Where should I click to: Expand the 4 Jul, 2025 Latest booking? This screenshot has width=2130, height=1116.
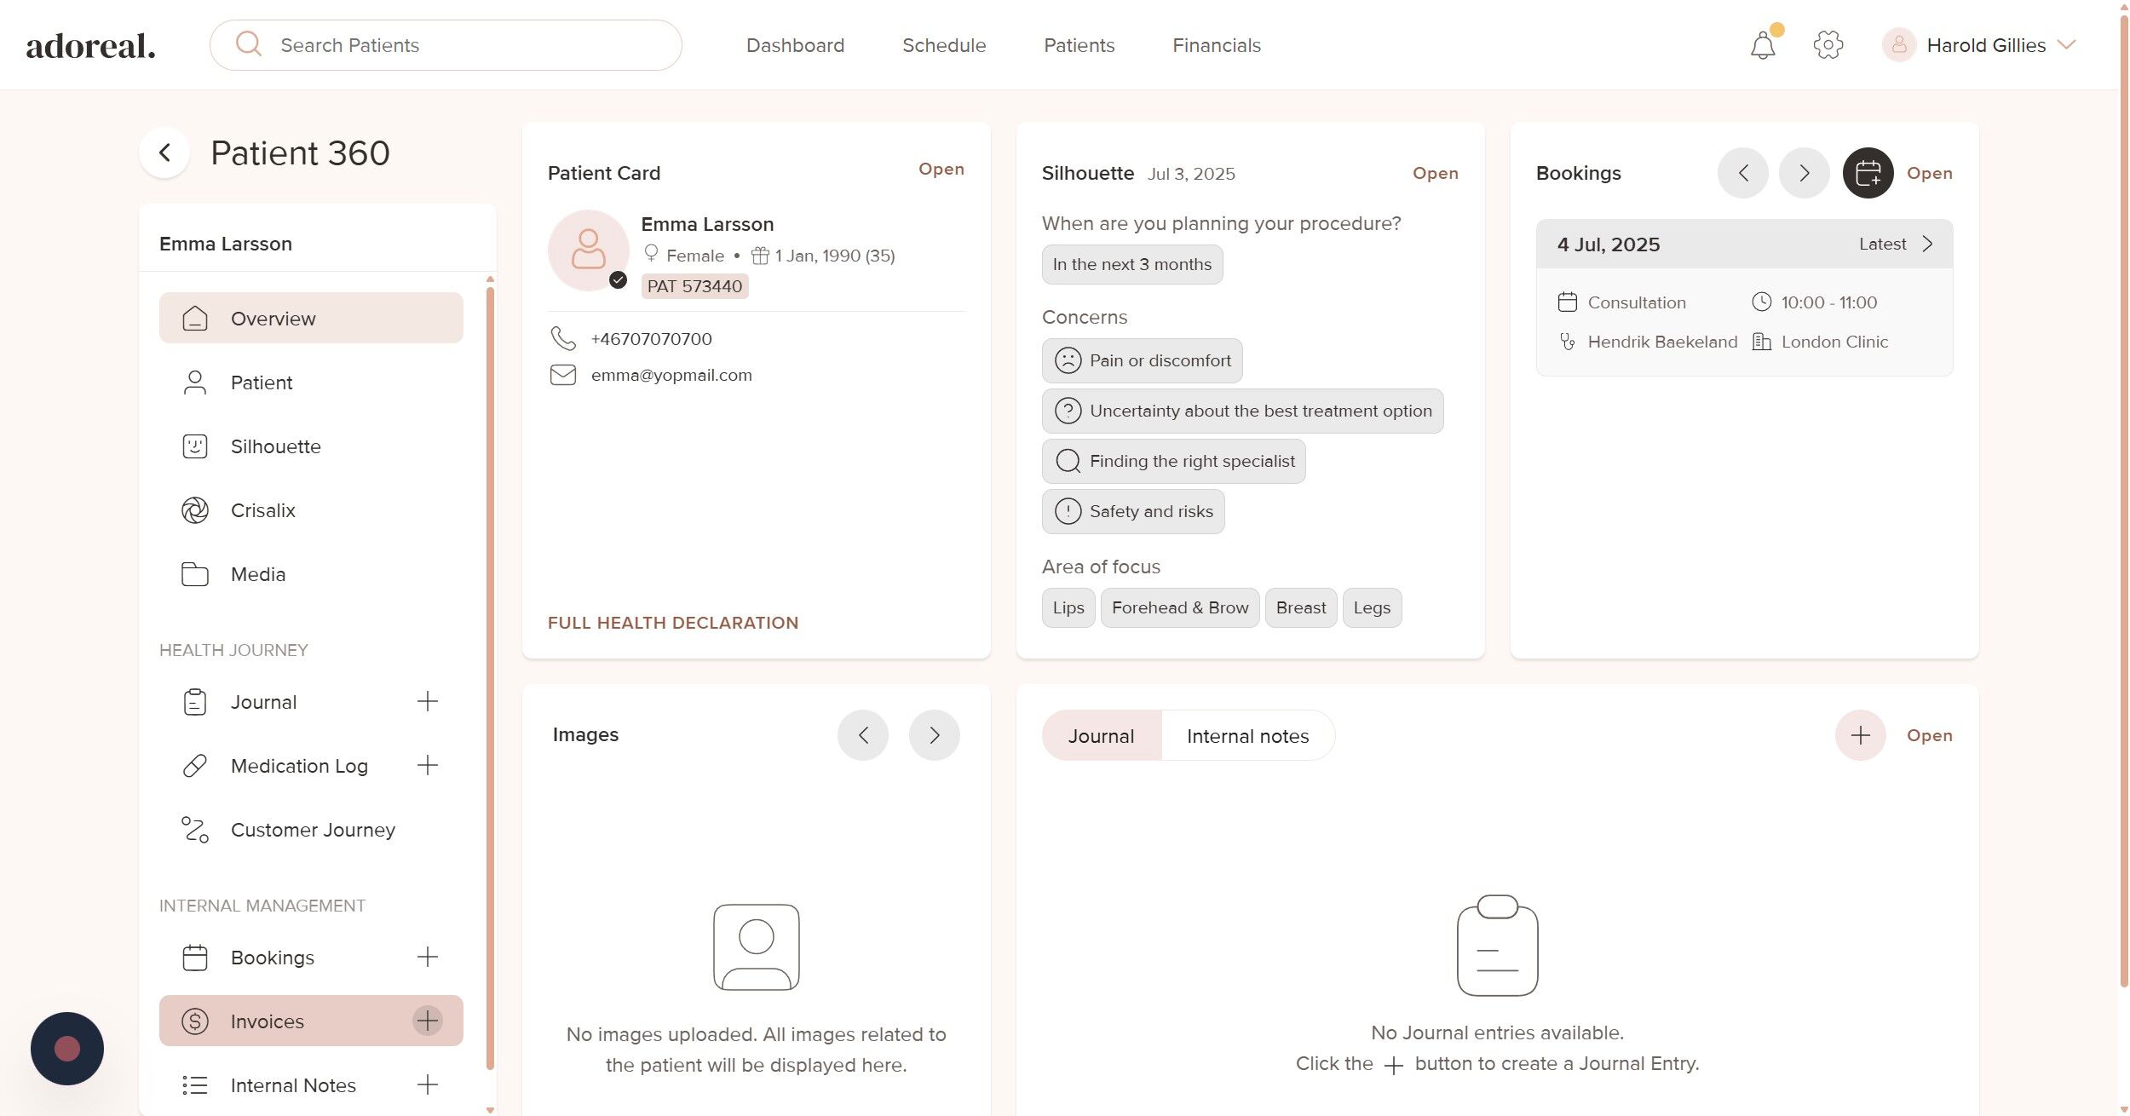(x=1927, y=244)
